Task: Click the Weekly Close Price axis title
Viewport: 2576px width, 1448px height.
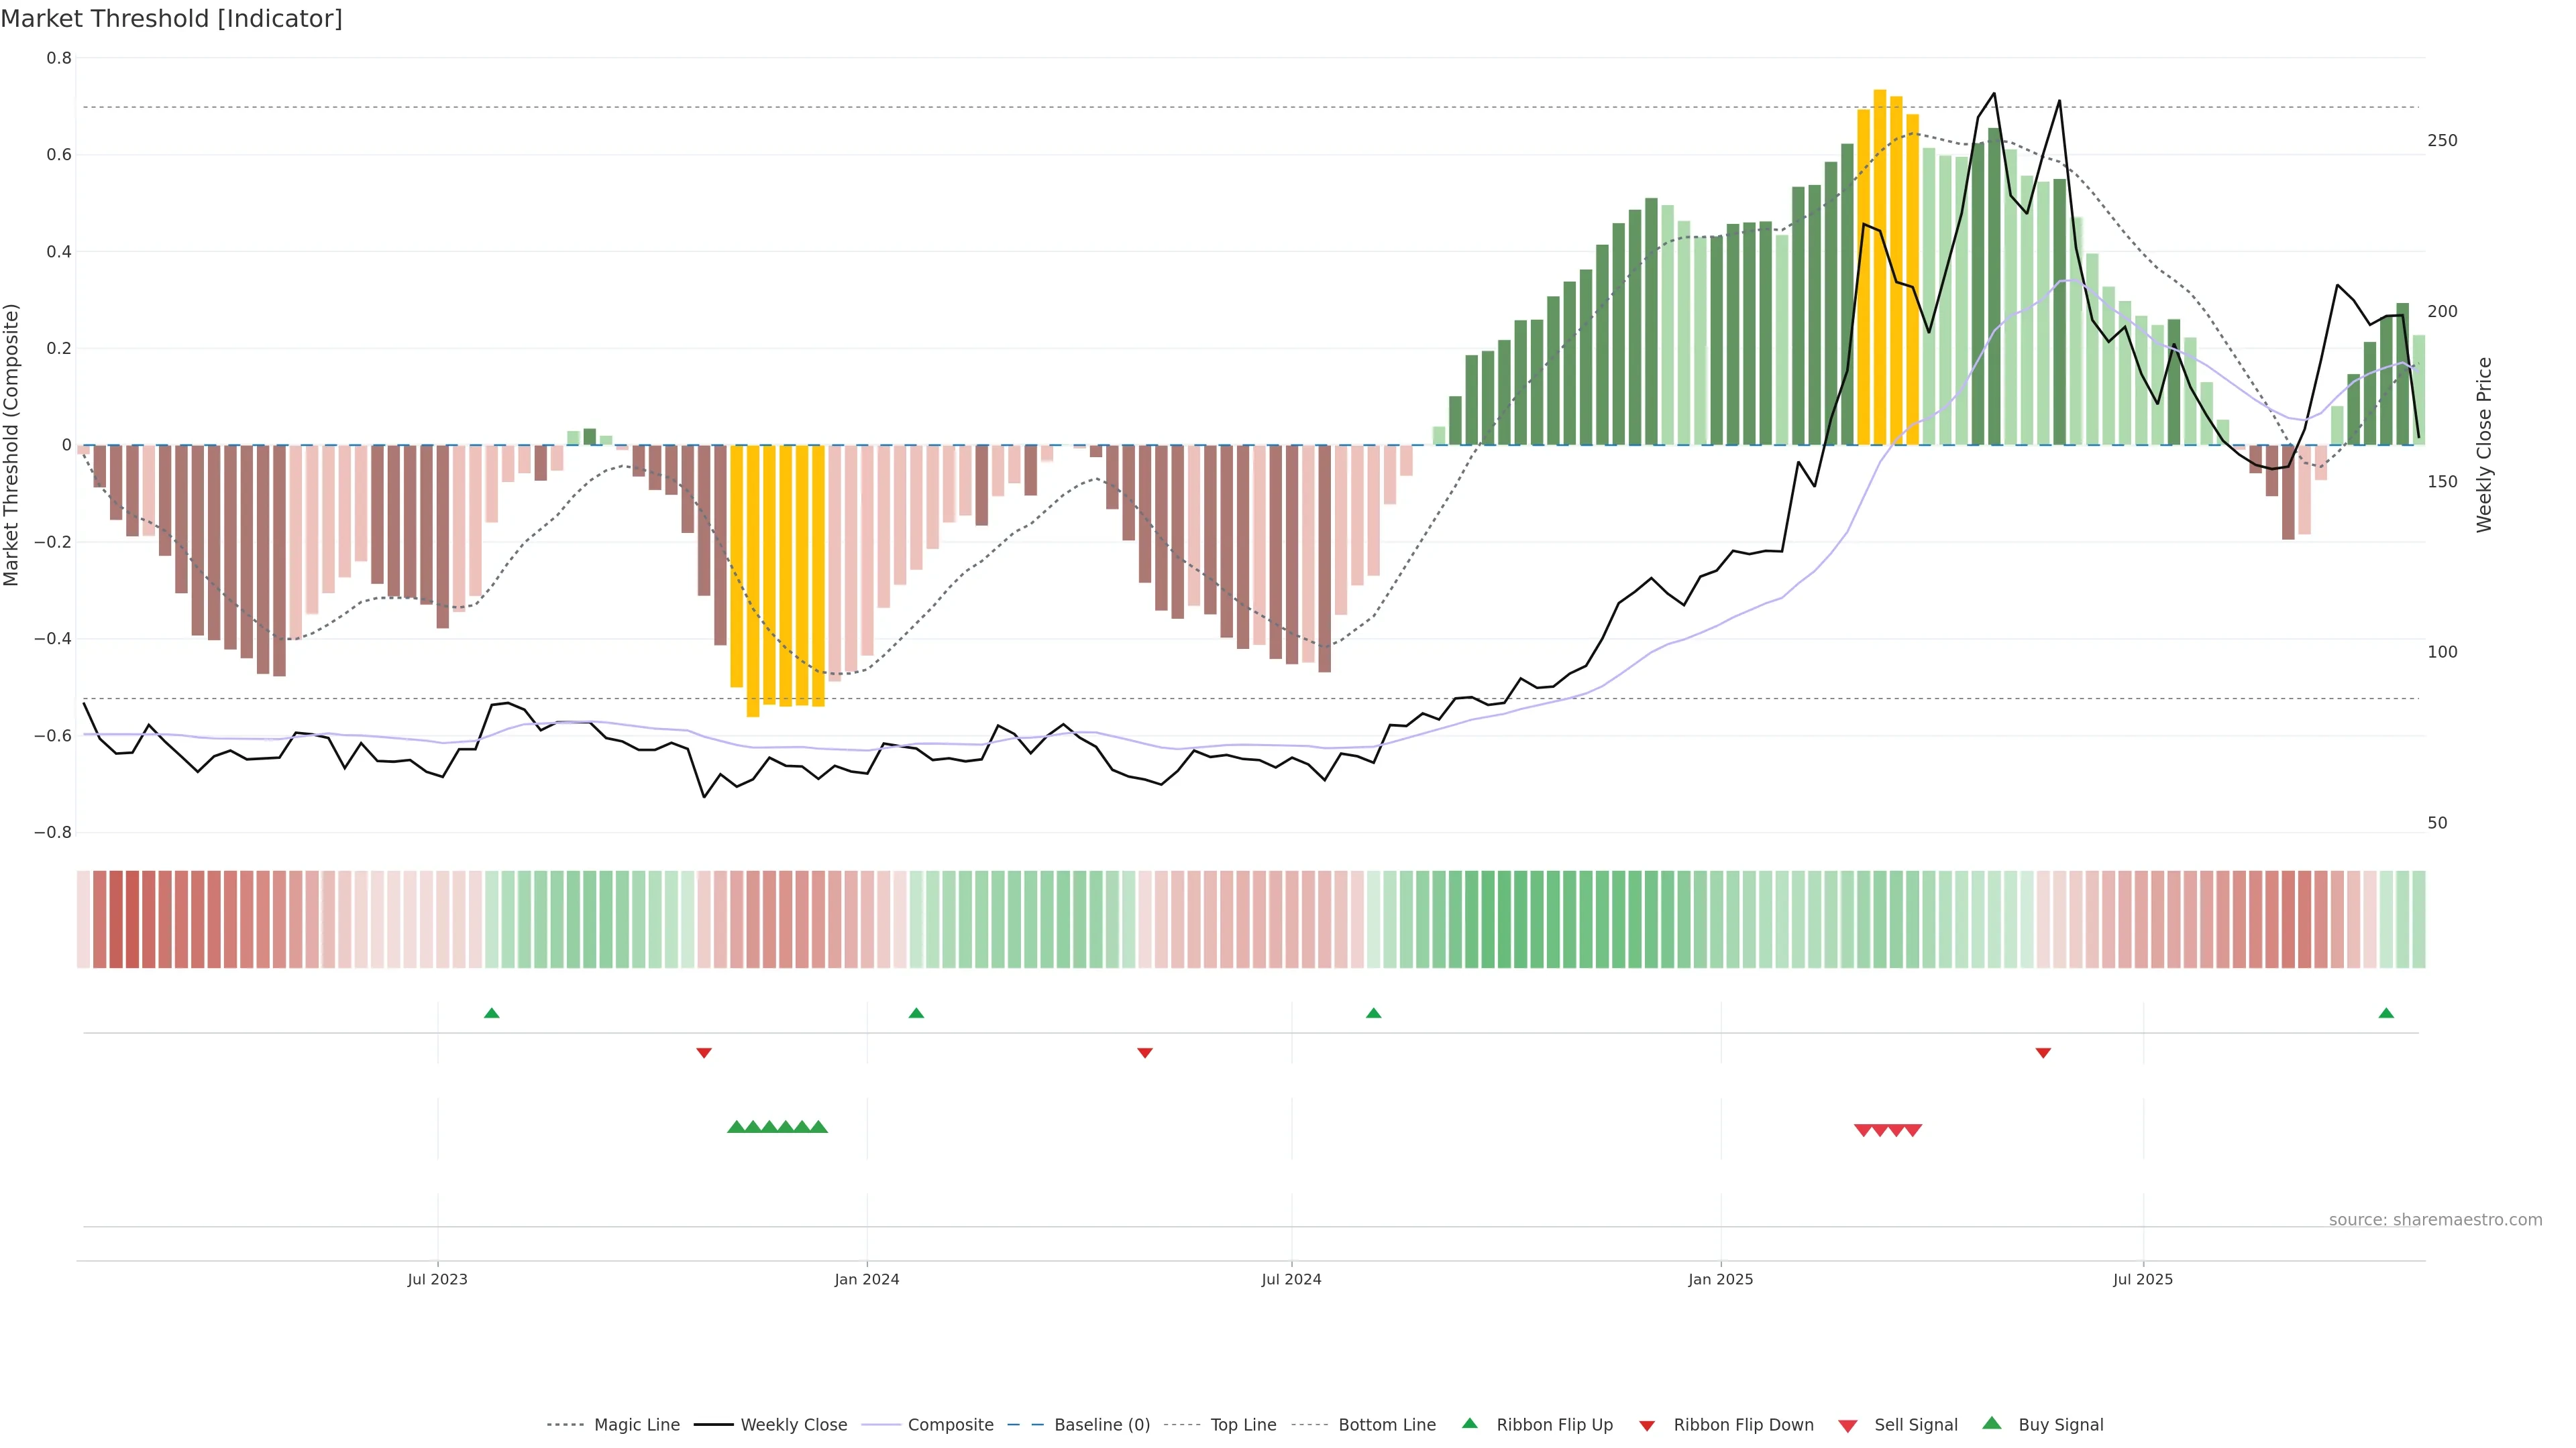Action: tap(2484, 444)
